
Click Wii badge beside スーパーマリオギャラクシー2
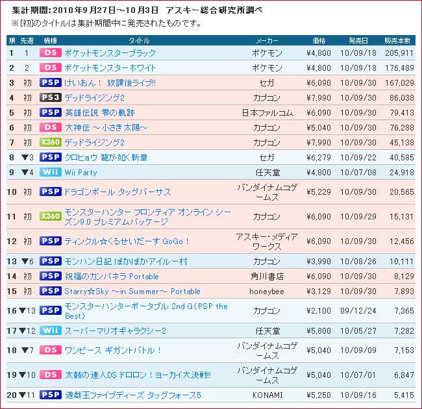click(51, 330)
